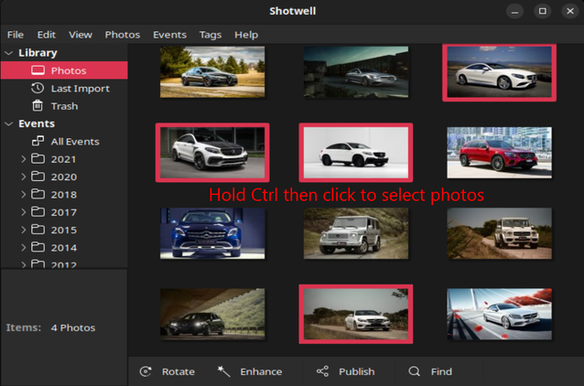Maximize the Shotwell window
Viewport: 584px width, 386px height.
543,11
